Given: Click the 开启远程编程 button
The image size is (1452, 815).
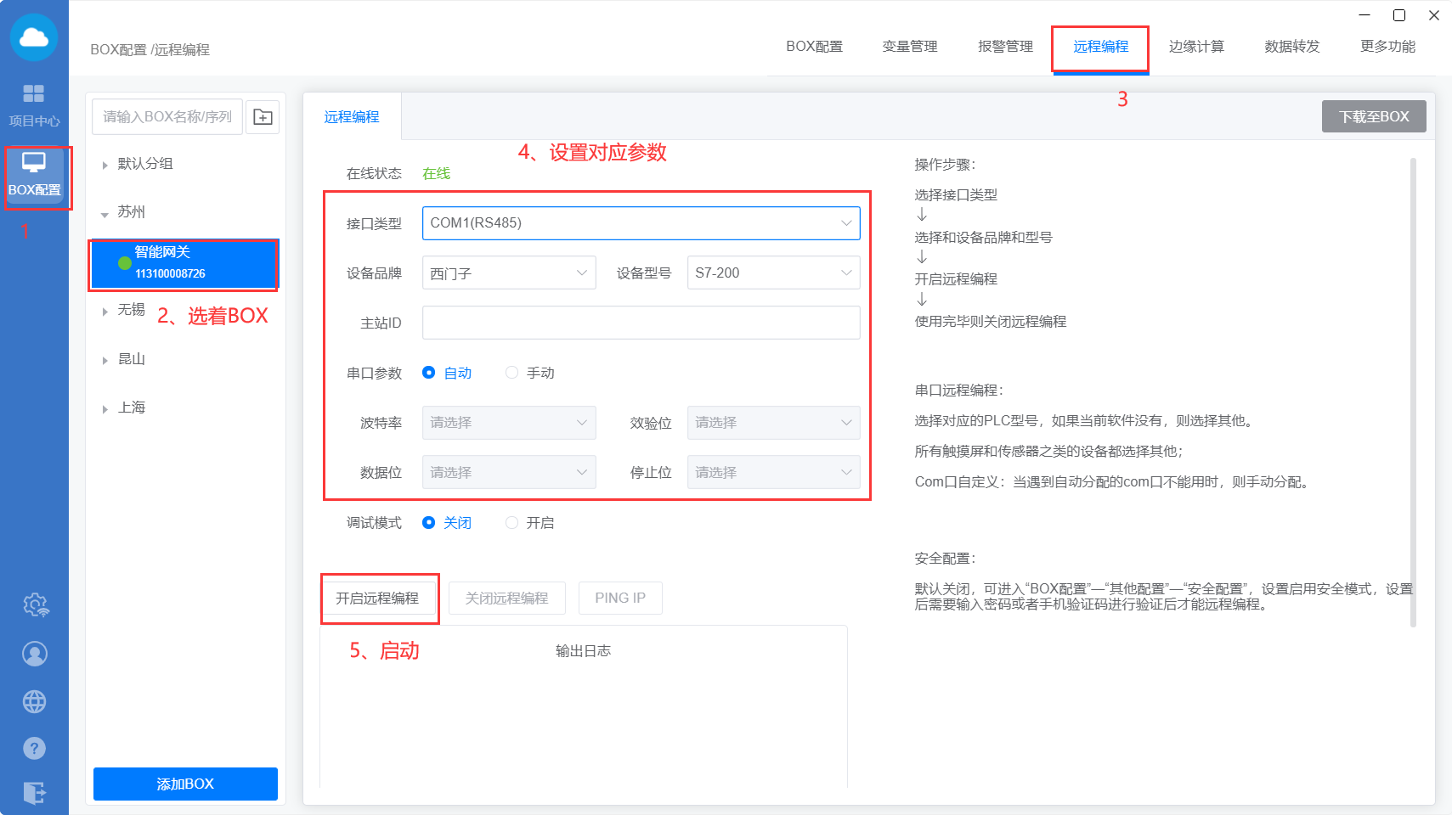Looking at the screenshot, I should click(x=377, y=599).
